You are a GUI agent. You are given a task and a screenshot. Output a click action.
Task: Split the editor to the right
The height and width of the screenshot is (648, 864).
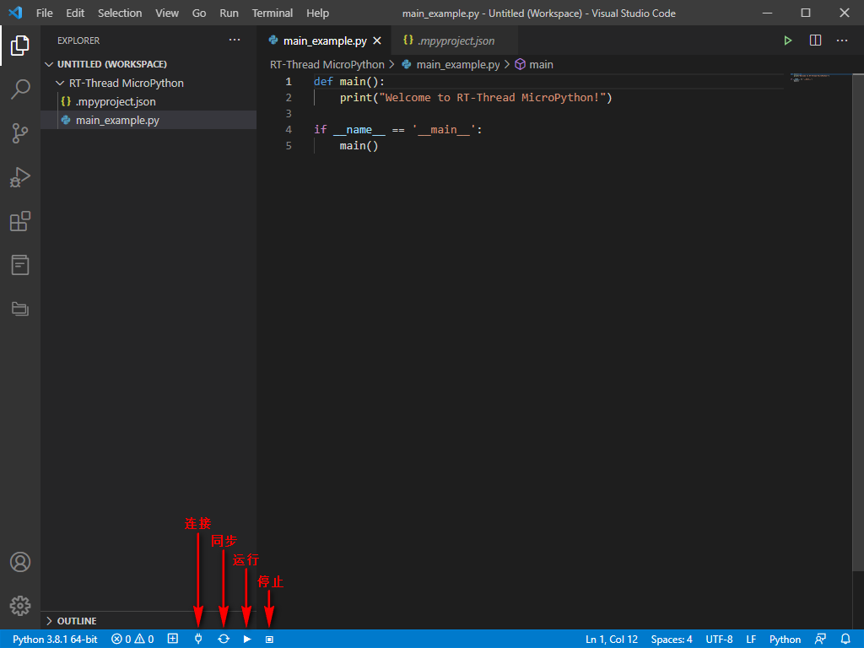click(x=816, y=40)
